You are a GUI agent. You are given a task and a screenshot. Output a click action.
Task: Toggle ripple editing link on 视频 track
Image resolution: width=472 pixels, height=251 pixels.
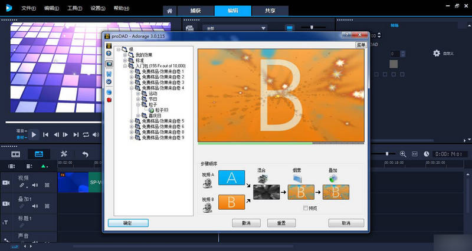coord(22,186)
